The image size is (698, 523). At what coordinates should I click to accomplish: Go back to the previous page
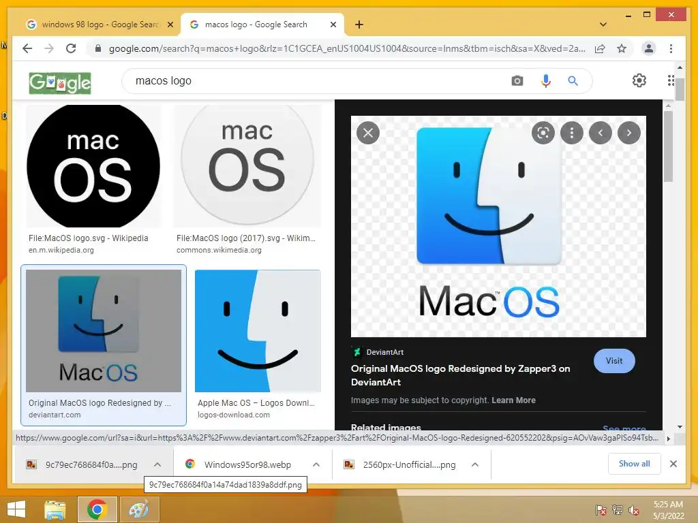click(27, 48)
